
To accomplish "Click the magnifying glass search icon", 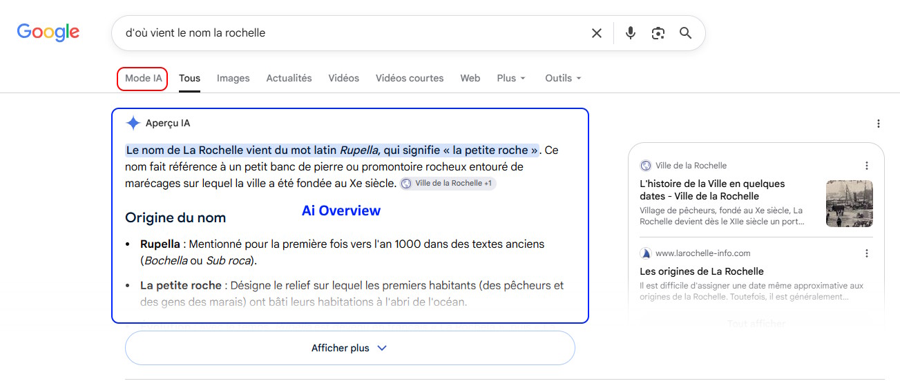I will pyautogui.click(x=685, y=33).
